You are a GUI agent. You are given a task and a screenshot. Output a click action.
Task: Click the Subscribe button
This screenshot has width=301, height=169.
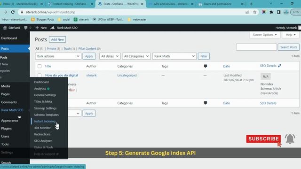pyautogui.click(x=263, y=139)
